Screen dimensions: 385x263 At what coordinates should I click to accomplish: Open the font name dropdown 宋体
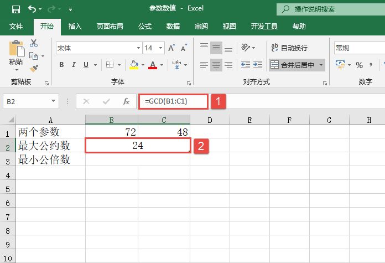point(98,48)
